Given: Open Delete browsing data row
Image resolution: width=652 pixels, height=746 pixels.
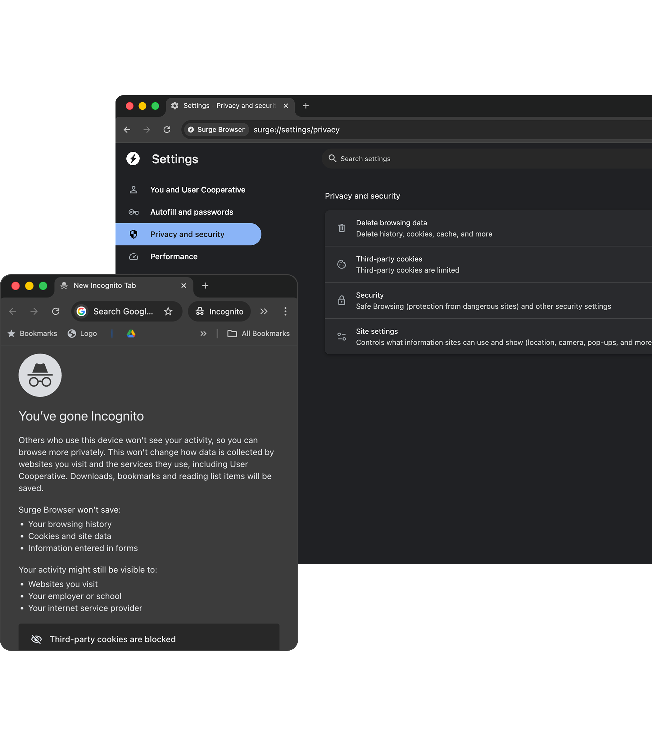Looking at the screenshot, I should [488, 228].
